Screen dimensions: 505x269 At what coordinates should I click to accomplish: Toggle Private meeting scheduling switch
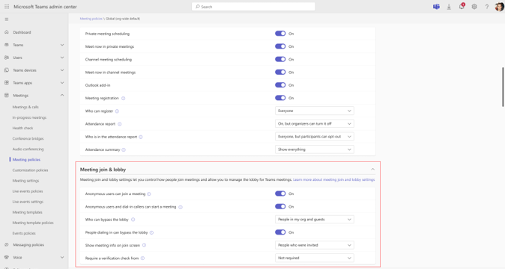tap(280, 34)
